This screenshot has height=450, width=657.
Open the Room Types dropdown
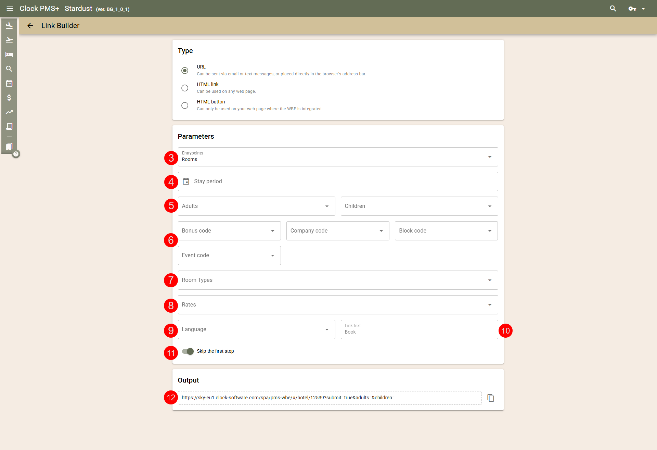click(x=337, y=280)
